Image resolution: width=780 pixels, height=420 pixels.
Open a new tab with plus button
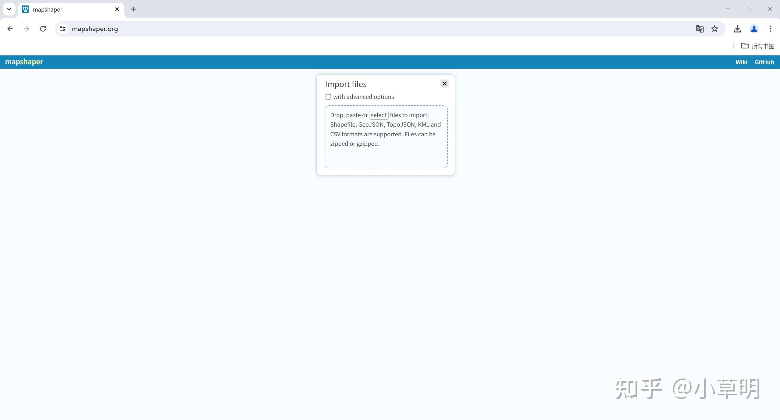(134, 9)
